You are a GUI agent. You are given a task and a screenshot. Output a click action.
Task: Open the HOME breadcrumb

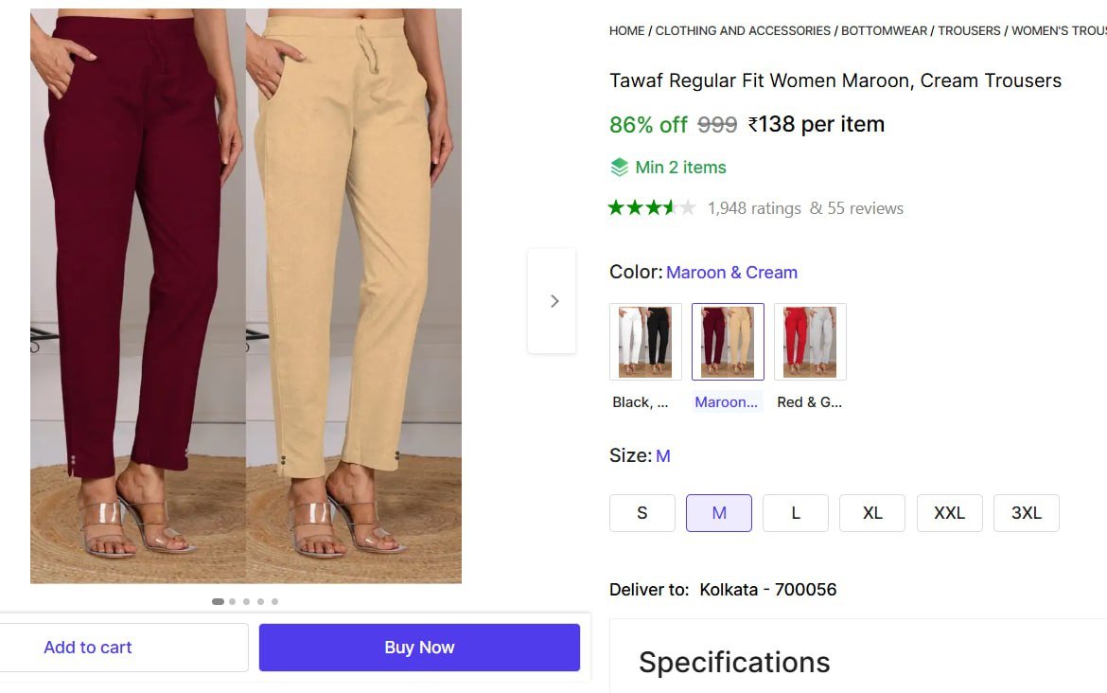(x=626, y=30)
